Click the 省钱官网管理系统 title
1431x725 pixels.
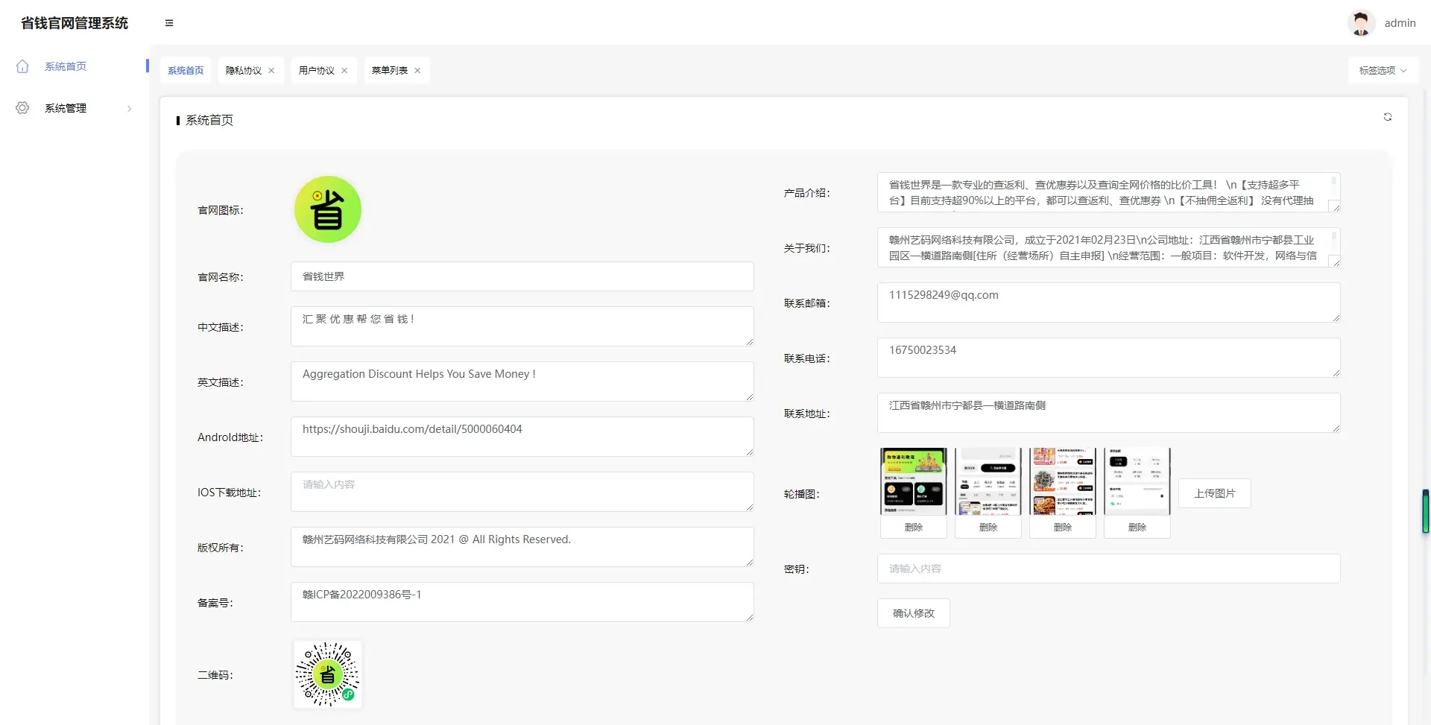tap(75, 23)
